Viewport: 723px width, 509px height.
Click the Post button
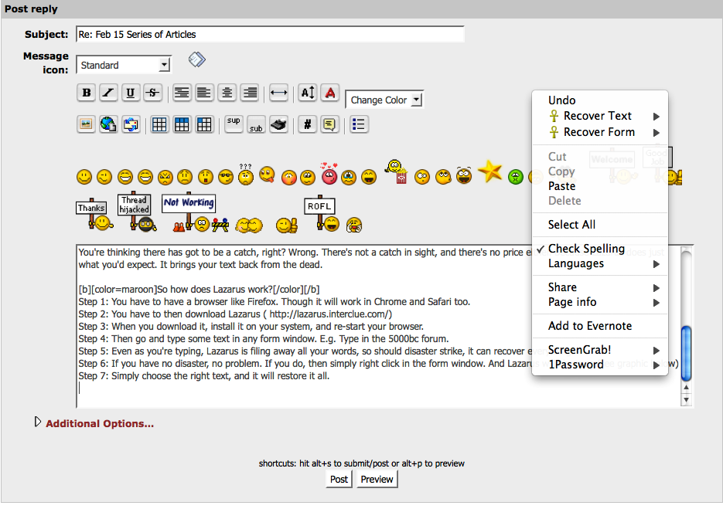point(339,479)
